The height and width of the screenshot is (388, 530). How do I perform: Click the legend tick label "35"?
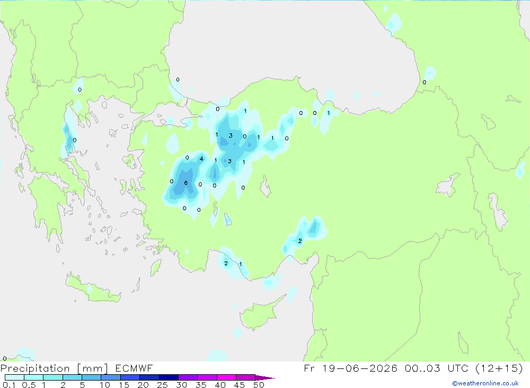201,385
